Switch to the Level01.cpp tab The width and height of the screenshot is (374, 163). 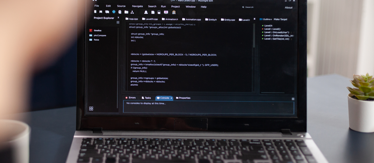pos(150,19)
